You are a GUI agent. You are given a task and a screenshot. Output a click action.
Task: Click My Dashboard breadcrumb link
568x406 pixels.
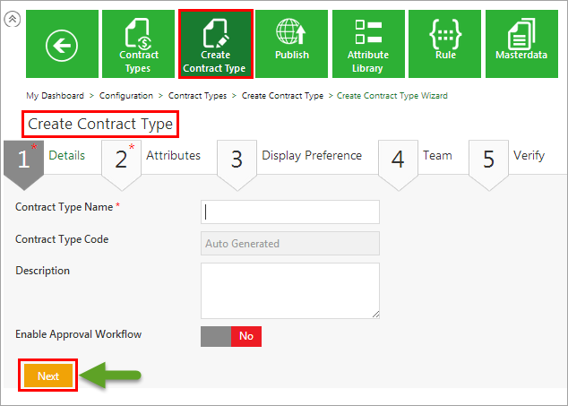pyautogui.click(x=55, y=95)
